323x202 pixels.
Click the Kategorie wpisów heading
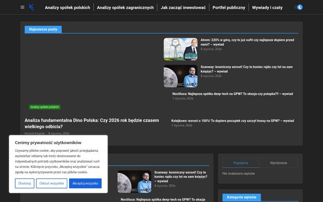point(241,197)
